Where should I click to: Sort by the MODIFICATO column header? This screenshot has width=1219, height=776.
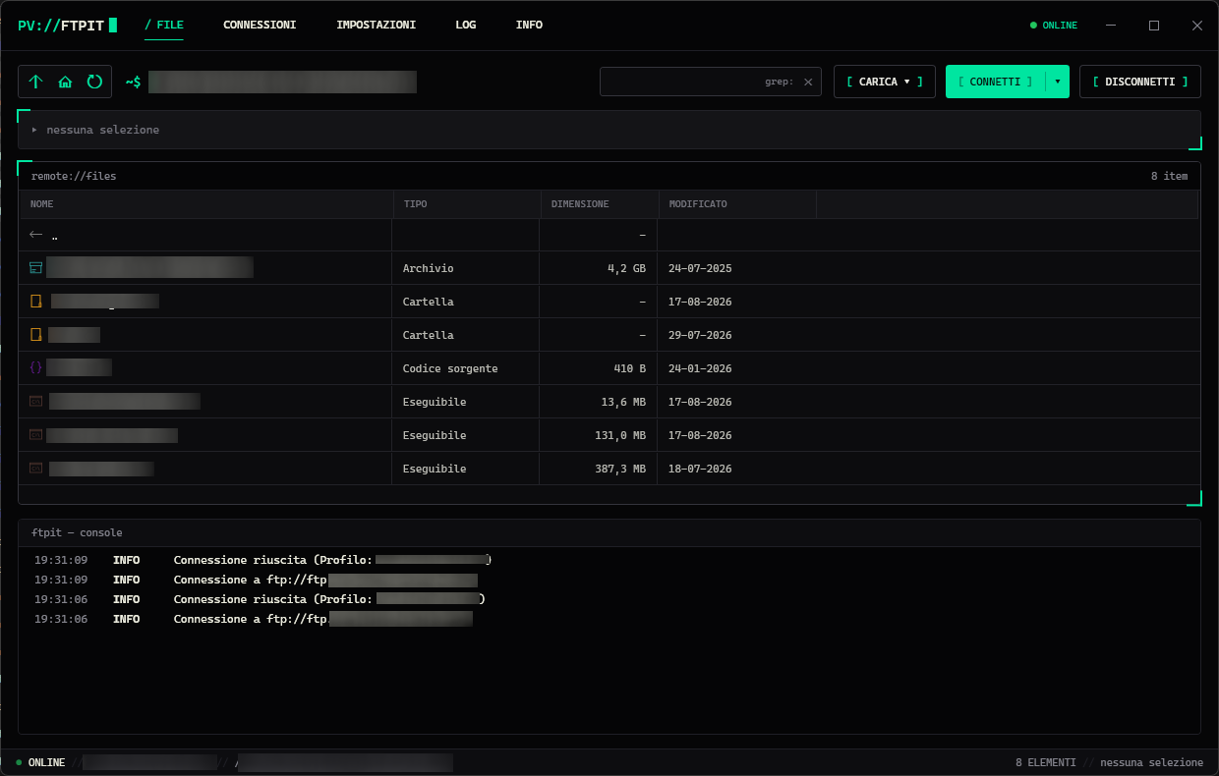[737, 204]
